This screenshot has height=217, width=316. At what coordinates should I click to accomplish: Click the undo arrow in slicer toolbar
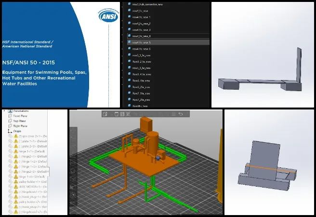(x=180, y=114)
